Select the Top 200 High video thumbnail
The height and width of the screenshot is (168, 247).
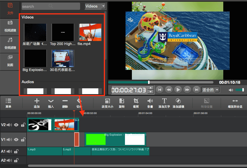pyautogui.click(x=63, y=32)
